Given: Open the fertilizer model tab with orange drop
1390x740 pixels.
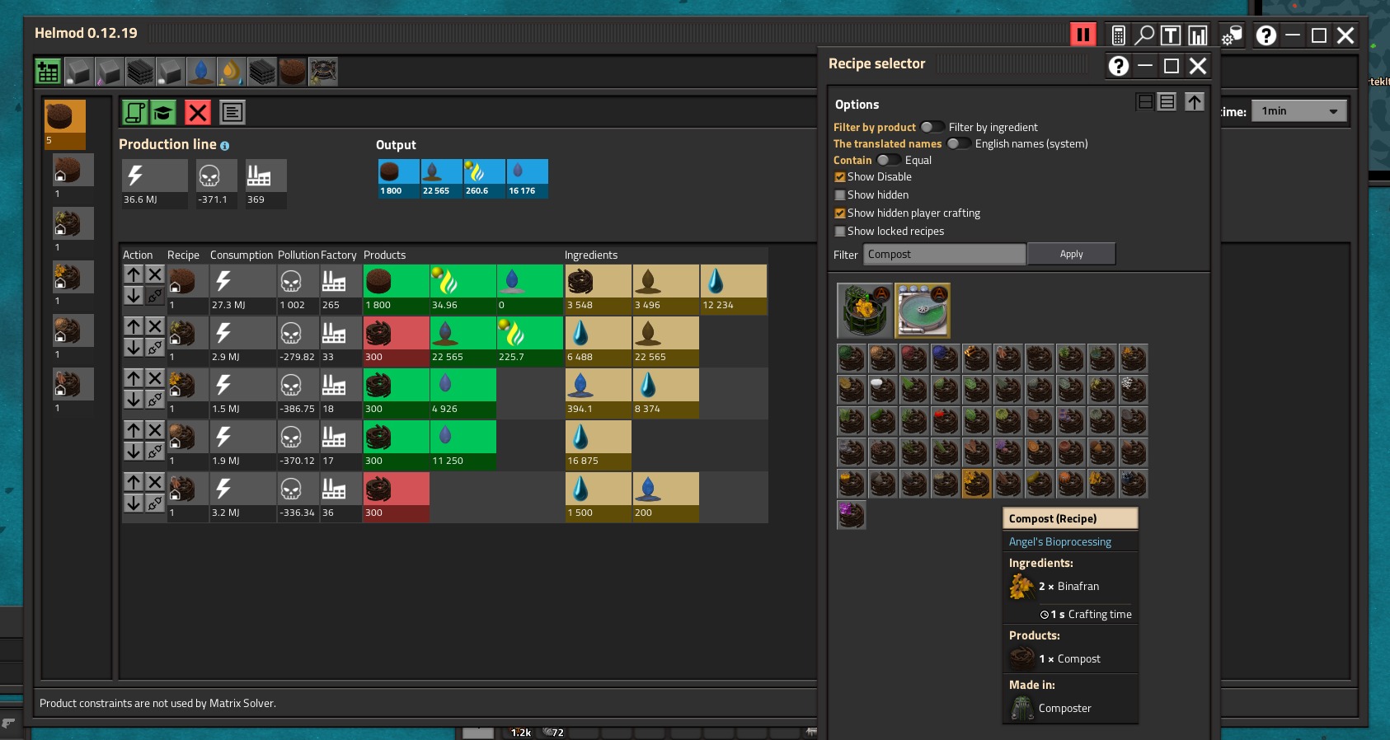Looking at the screenshot, I should click(232, 72).
